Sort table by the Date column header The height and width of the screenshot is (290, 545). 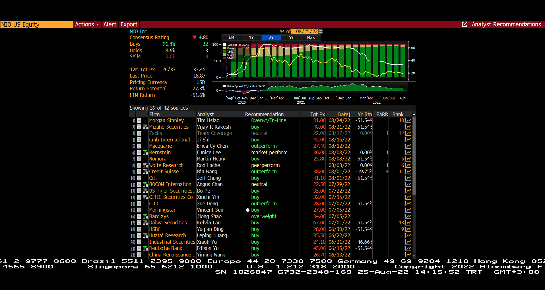click(x=344, y=114)
